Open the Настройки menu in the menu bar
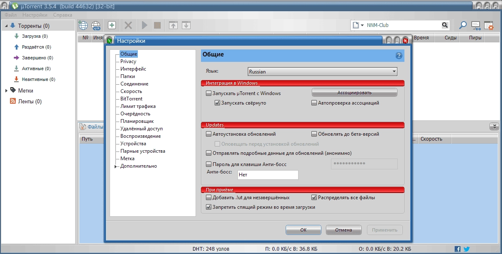This screenshot has height=254, width=502. tap(35, 15)
